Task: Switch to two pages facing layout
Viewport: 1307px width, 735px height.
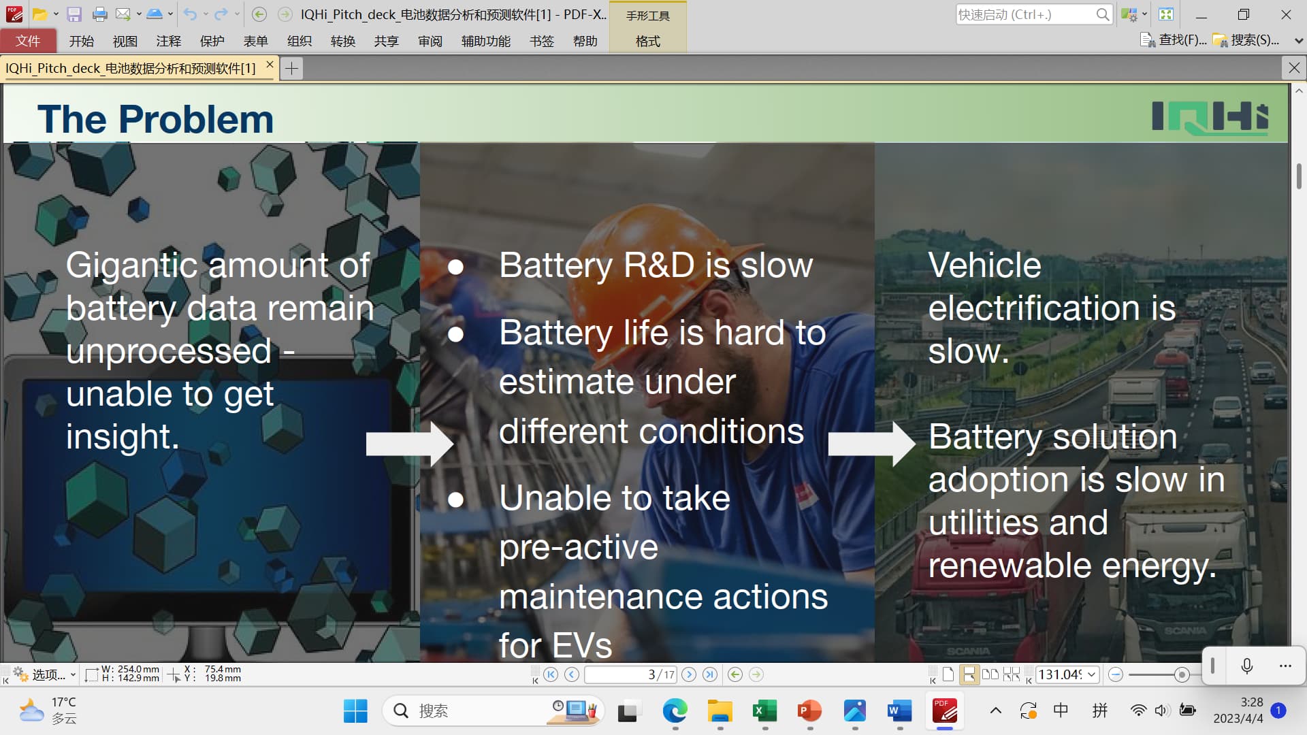Action: pyautogui.click(x=990, y=674)
